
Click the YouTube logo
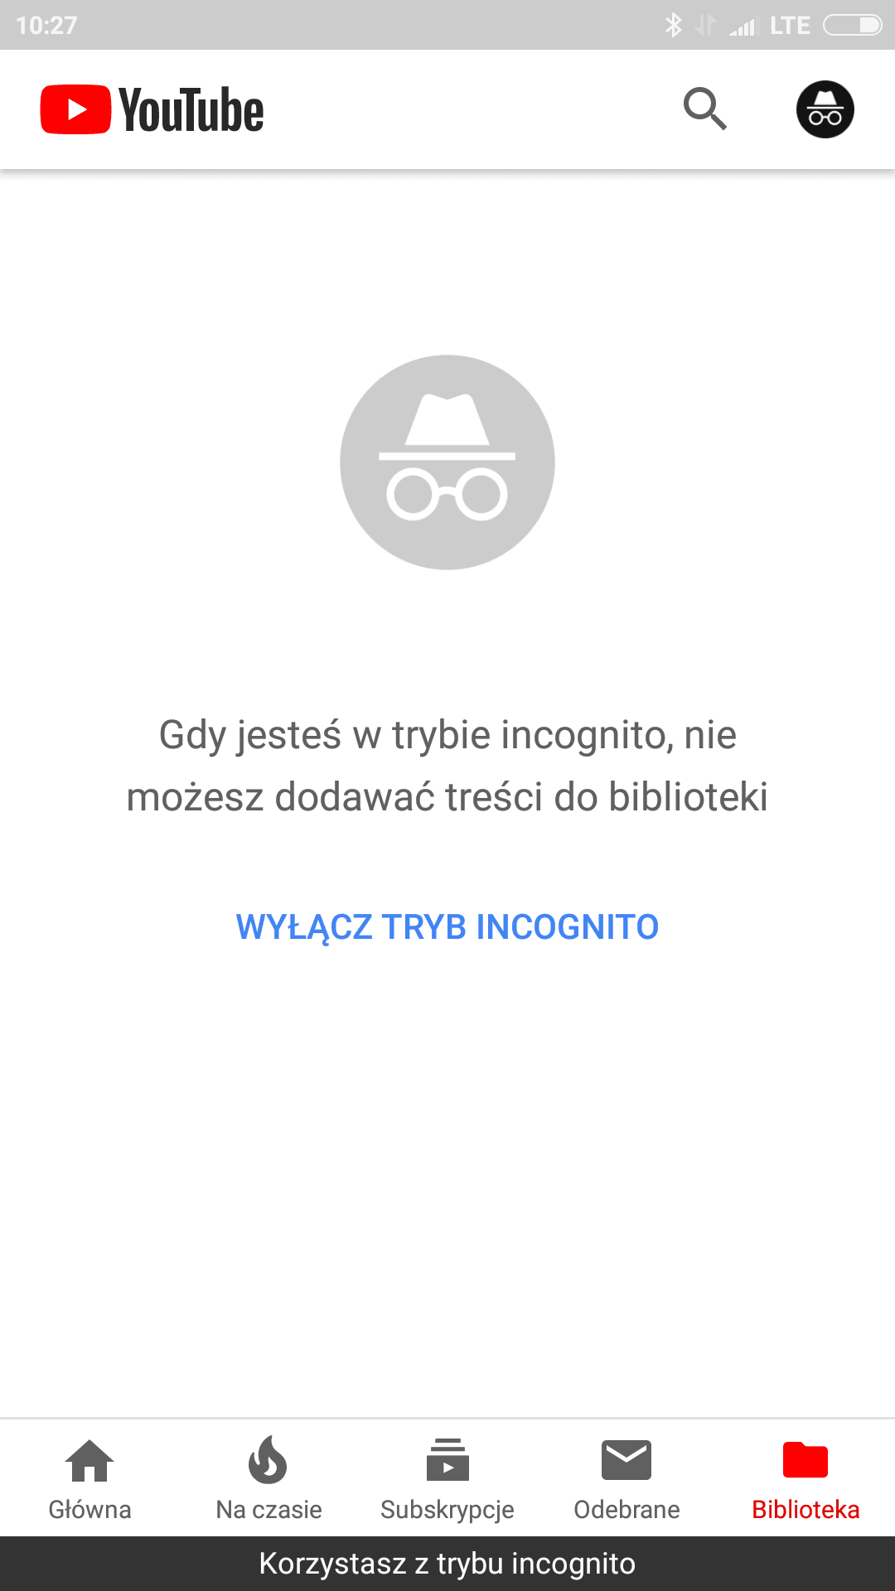pos(152,109)
